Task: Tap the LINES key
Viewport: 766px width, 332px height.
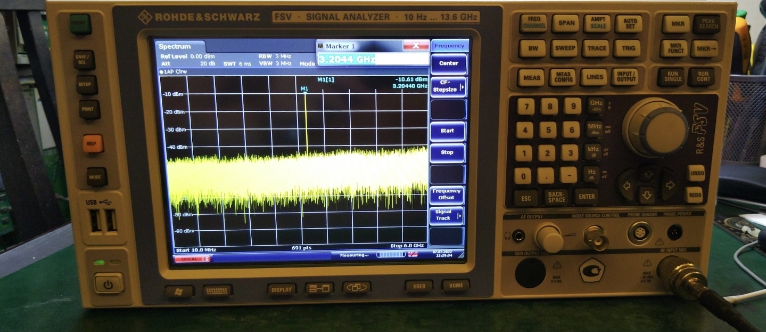Action: pos(594,77)
